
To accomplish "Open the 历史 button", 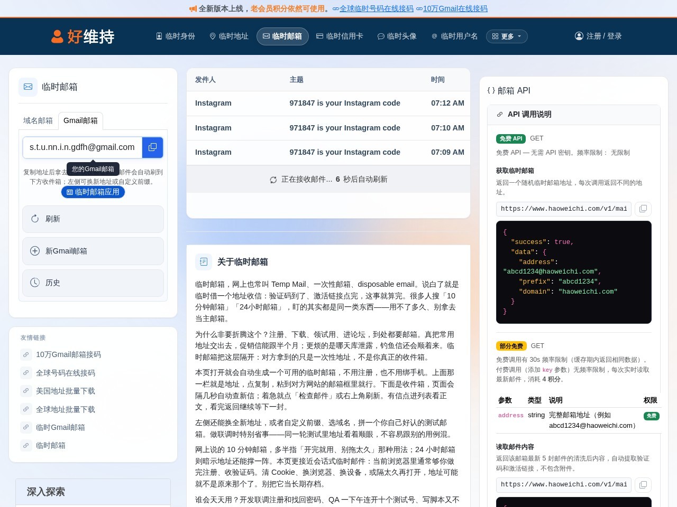I will 93,283.
